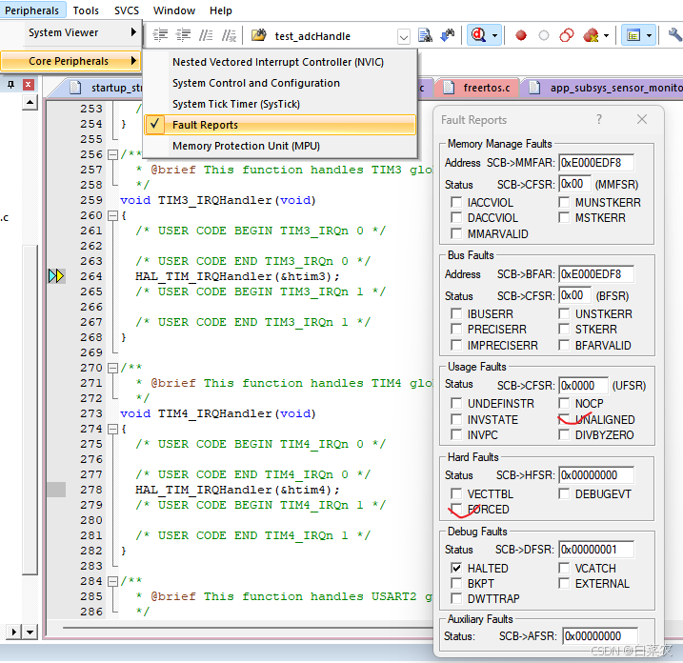Toggle the UNDEFINSTR checkbox
The height and width of the screenshot is (663, 683).
pos(456,403)
